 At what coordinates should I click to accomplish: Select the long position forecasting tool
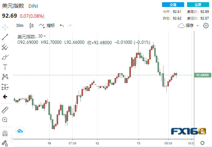(x=5, y=87)
